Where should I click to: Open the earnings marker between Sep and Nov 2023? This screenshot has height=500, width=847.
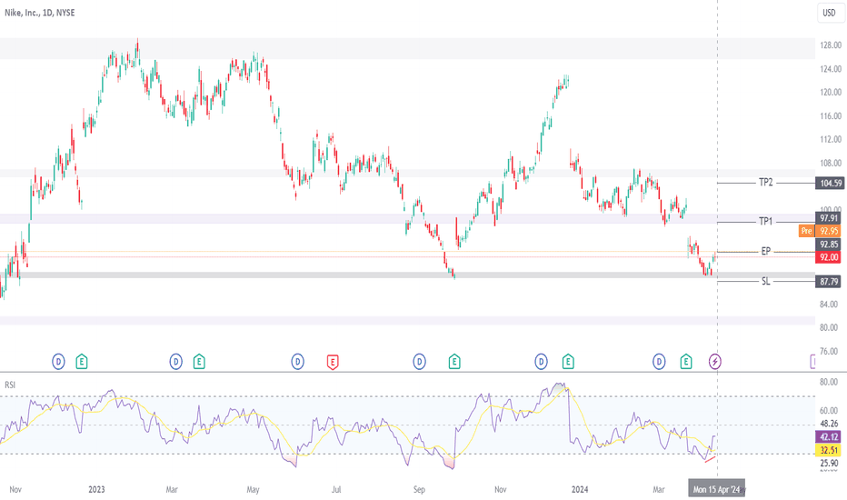click(x=454, y=361)
